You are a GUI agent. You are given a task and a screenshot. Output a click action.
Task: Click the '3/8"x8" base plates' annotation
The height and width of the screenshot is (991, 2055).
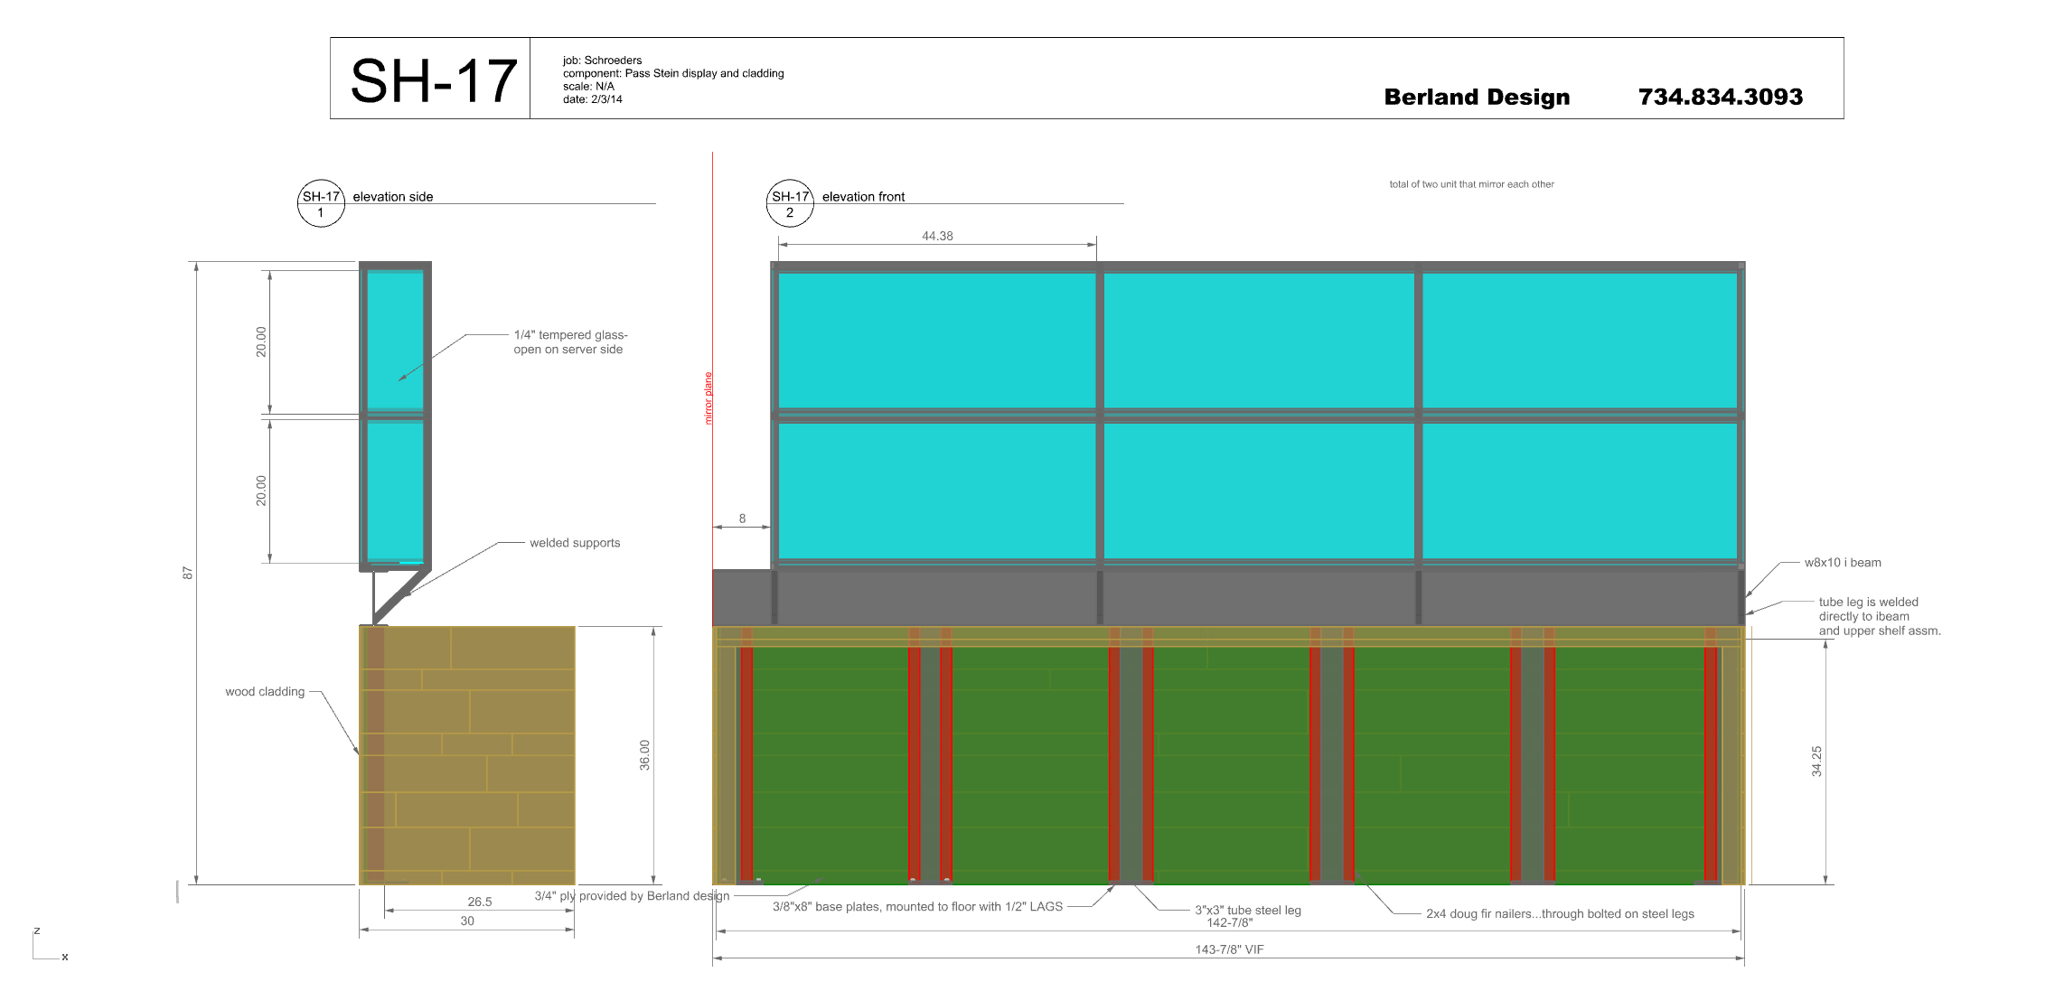click(x=917, y=907)
